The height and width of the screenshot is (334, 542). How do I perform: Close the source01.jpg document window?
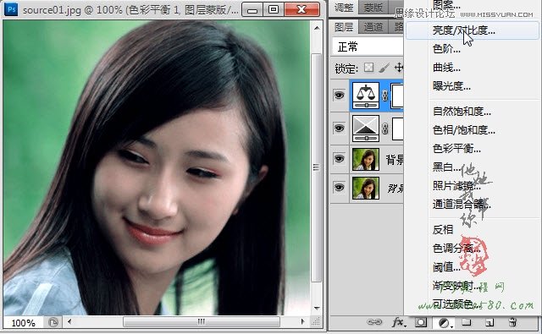pos(301,9)
